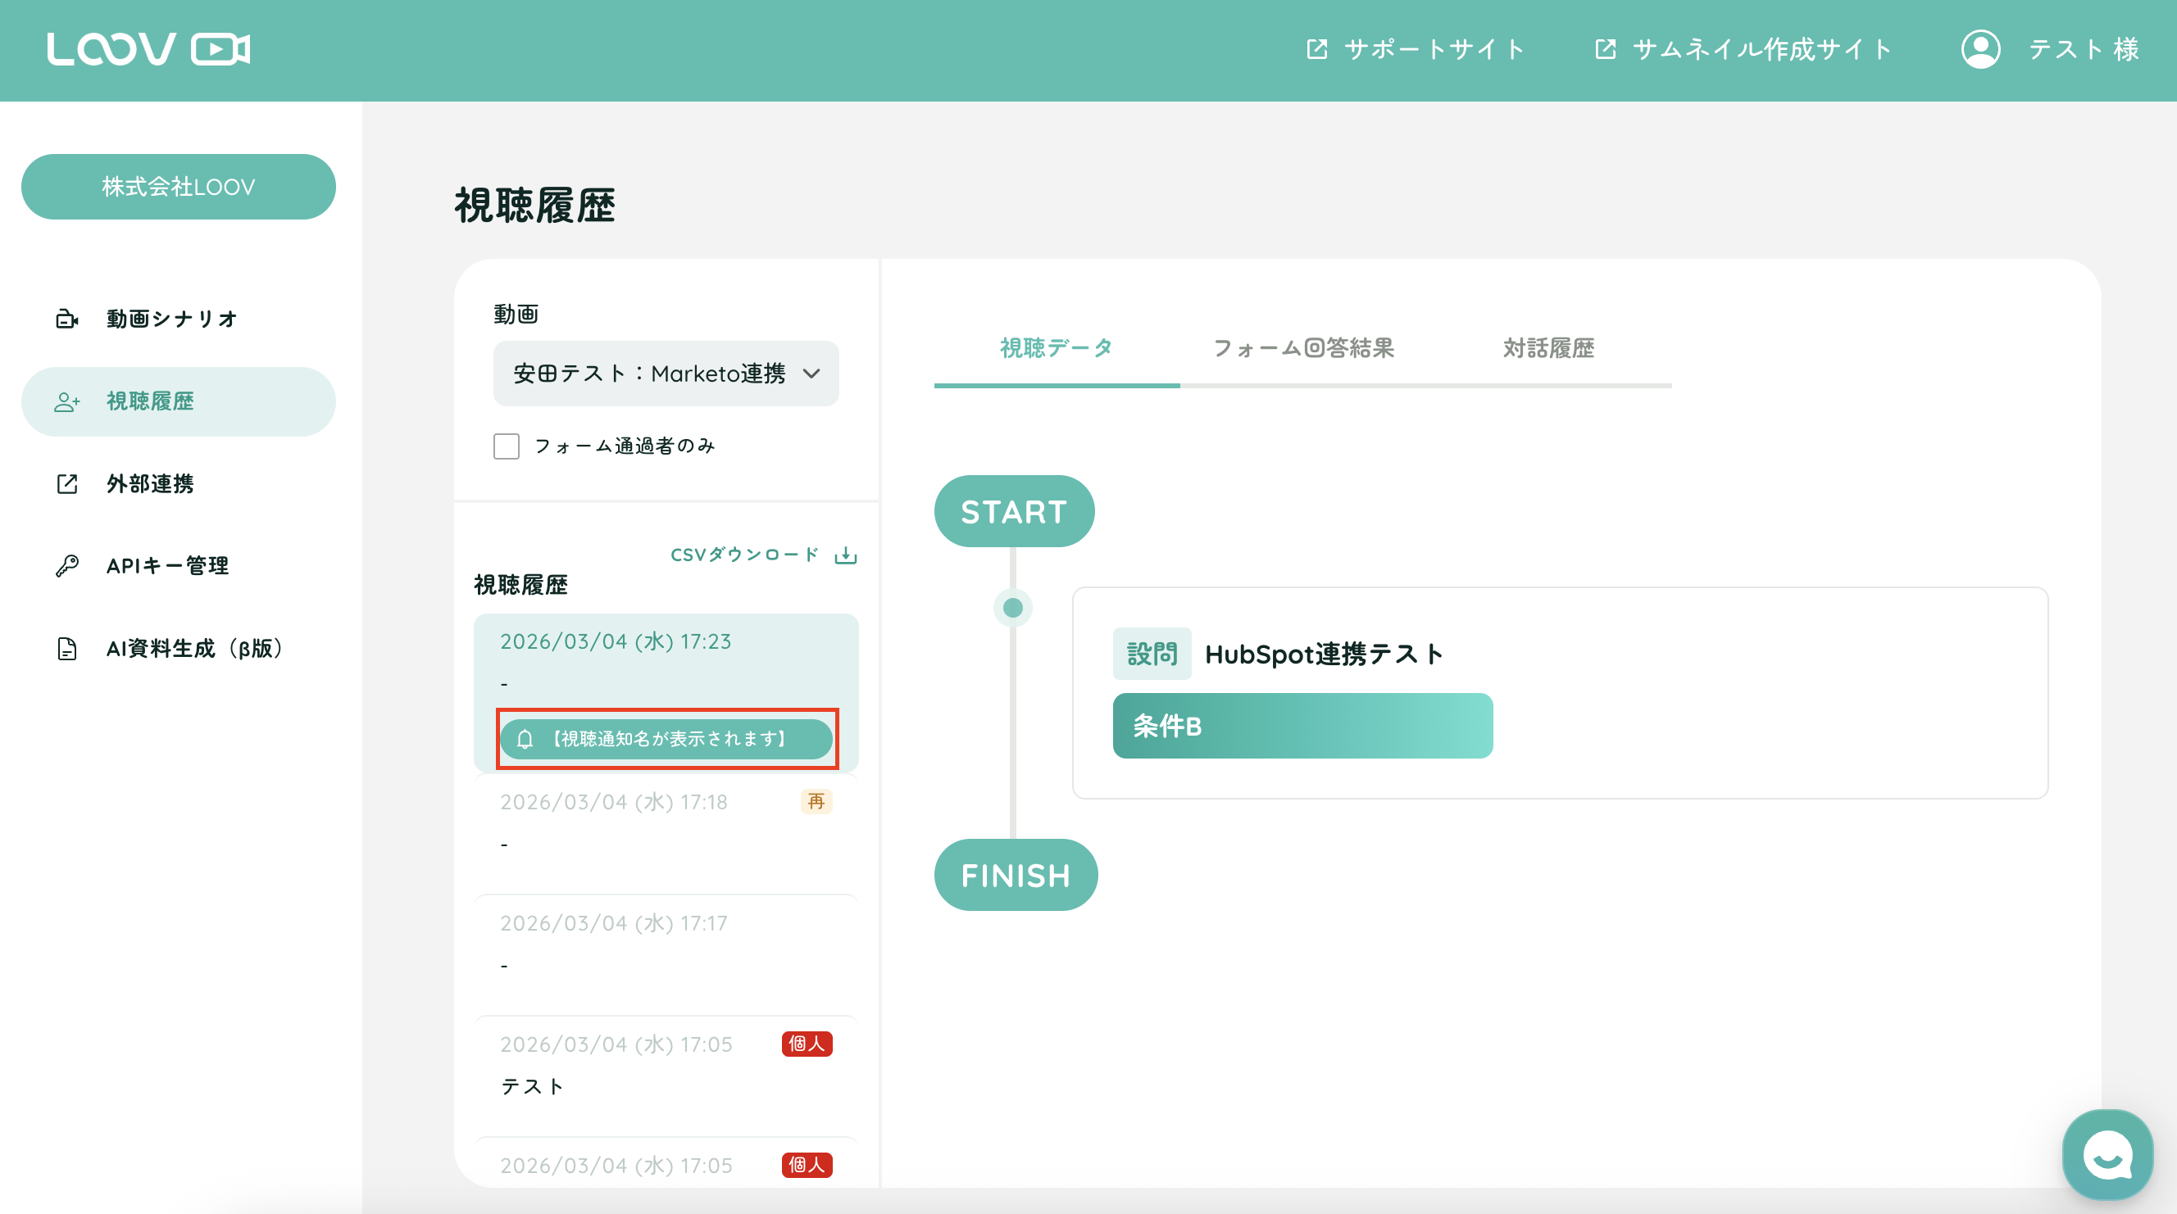Switch to the フォーム回答結果 tab
The image size is (2177, 1214).
click(1303, 348)
